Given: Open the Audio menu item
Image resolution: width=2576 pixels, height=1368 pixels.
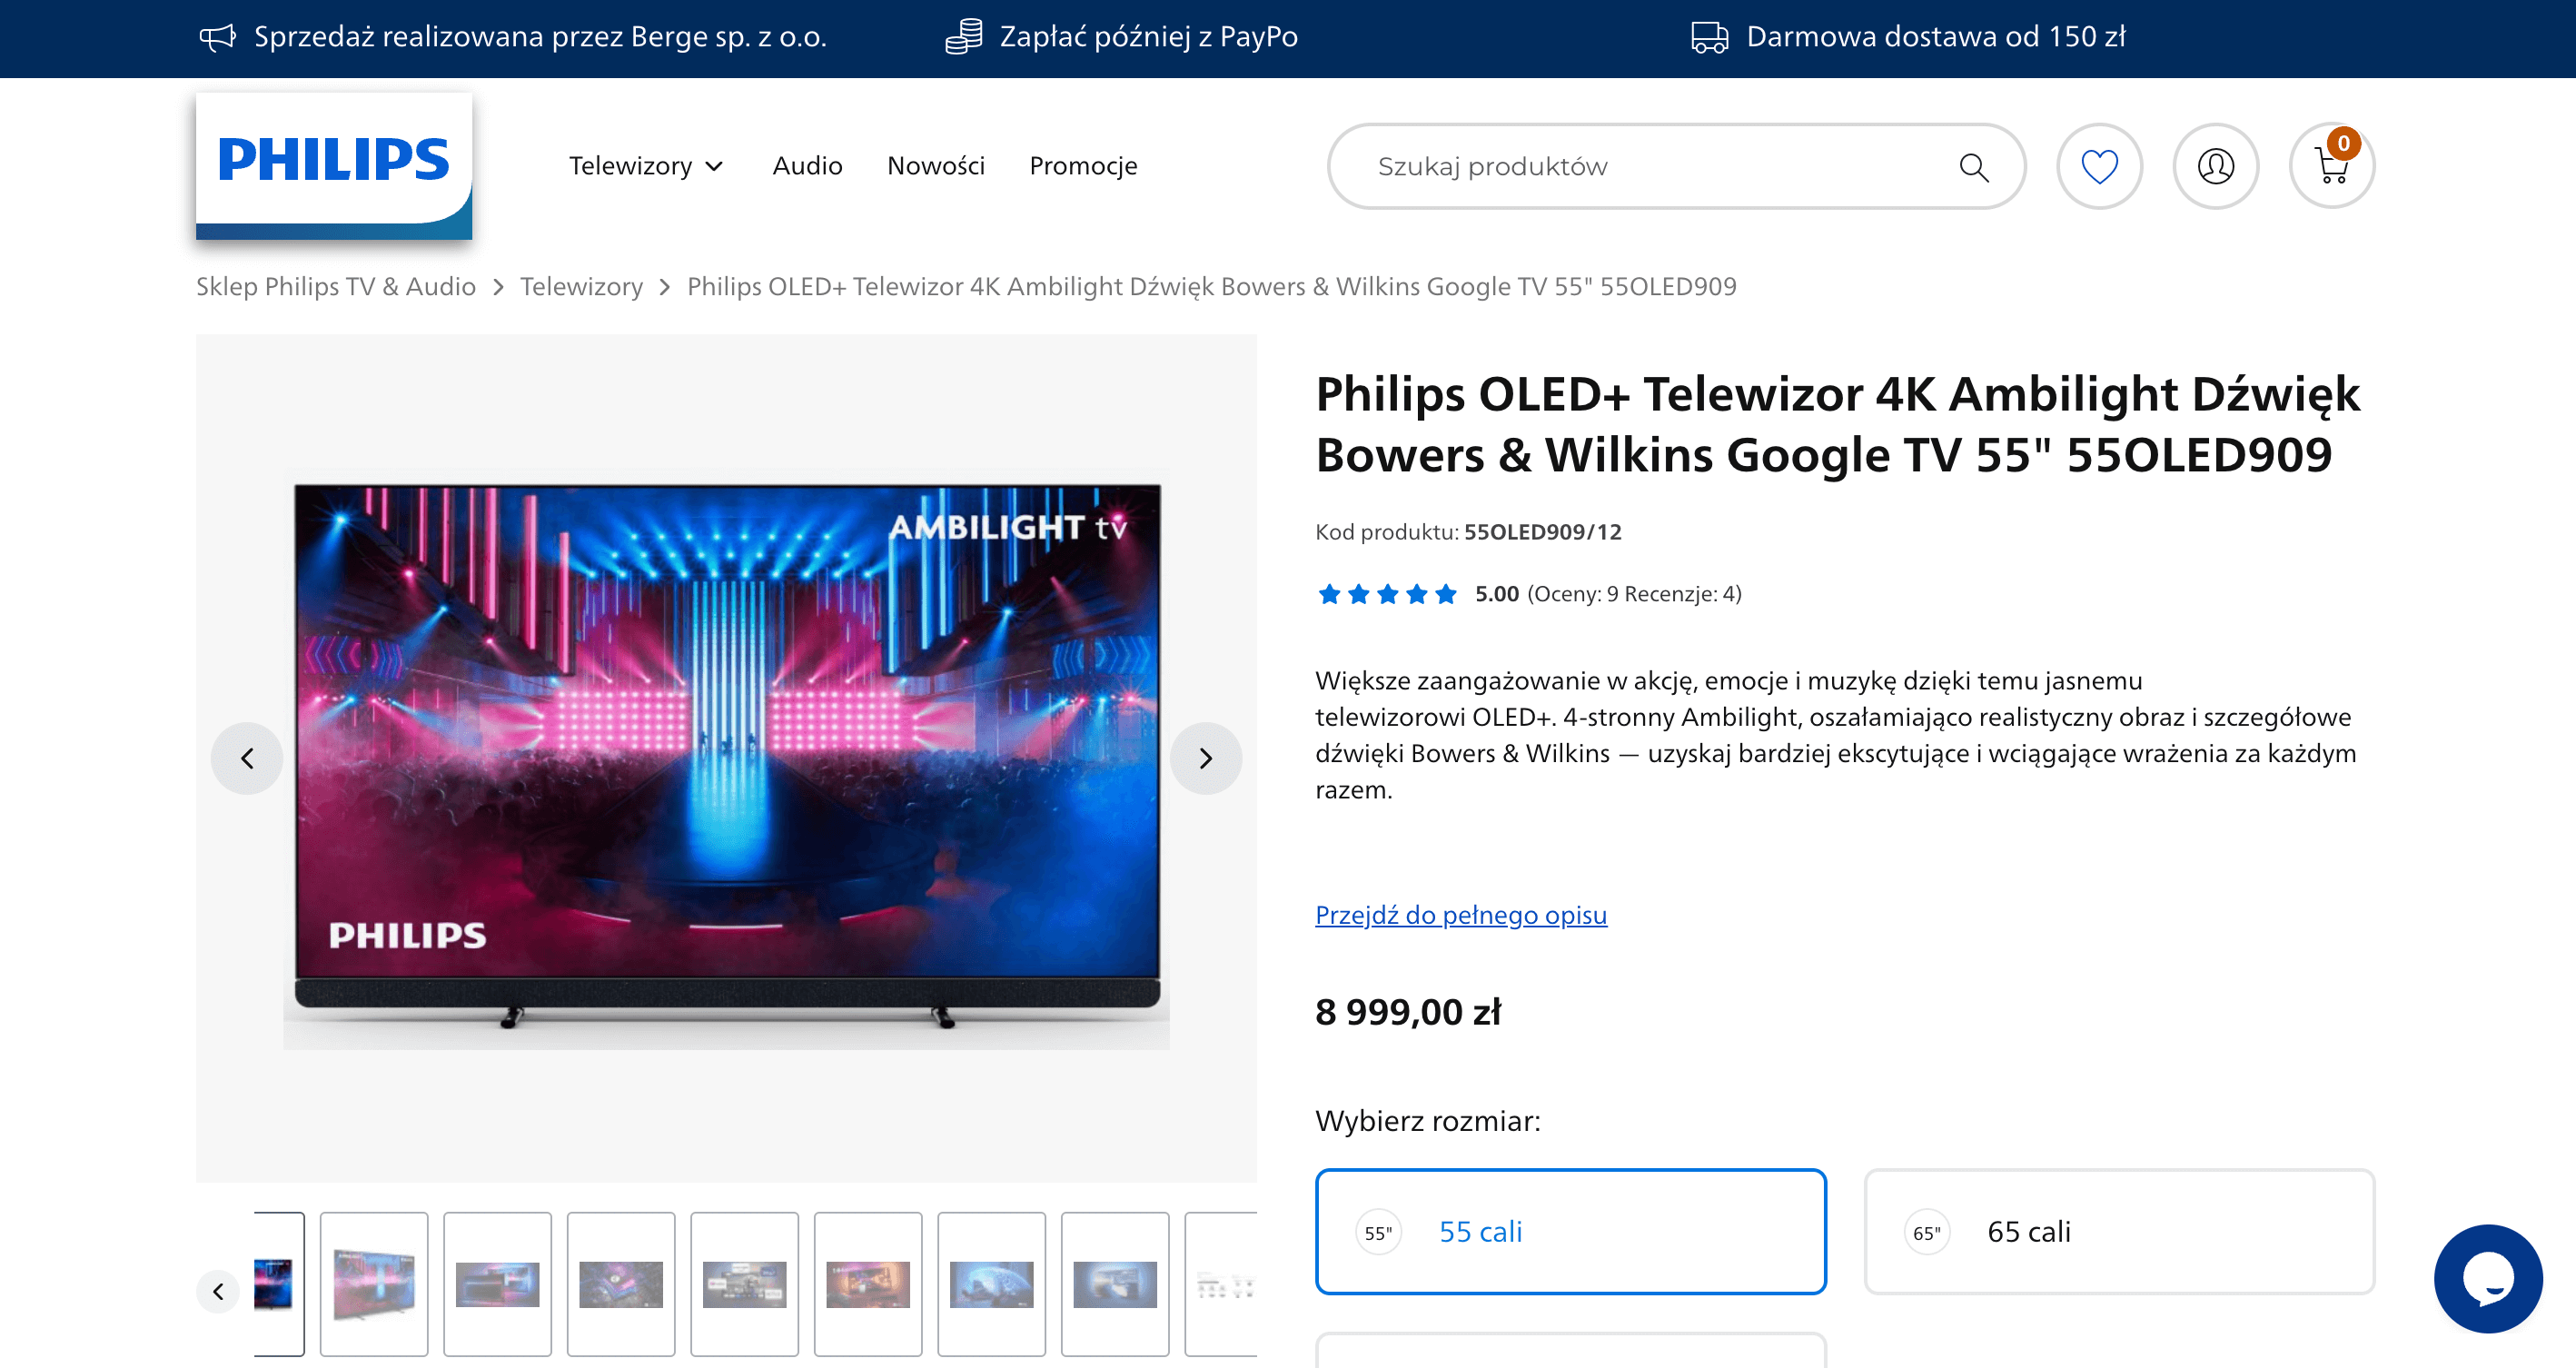Looking at the screenshot, I should coord(807,166).
